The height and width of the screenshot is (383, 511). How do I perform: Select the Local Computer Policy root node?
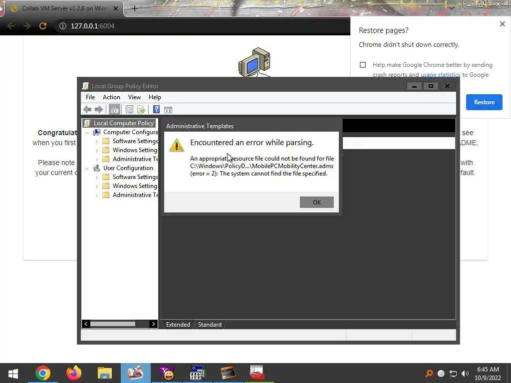point(124,123)
